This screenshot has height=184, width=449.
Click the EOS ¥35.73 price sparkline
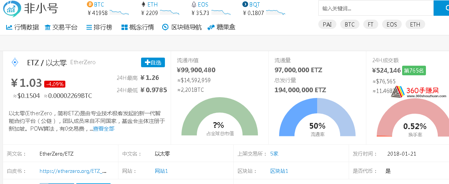click(221, 12)
